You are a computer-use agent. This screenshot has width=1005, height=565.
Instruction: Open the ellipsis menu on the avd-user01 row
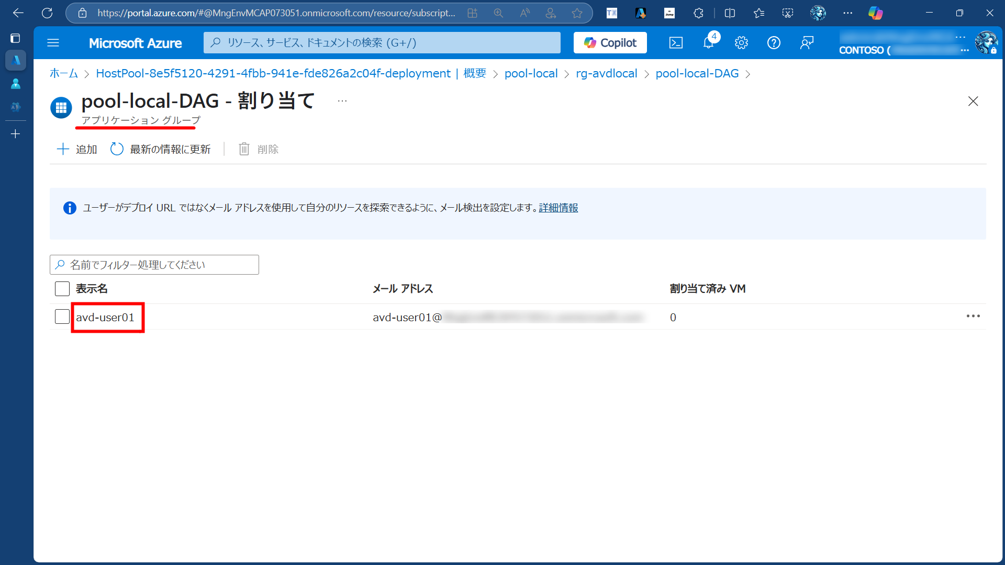tap(973, 316)
